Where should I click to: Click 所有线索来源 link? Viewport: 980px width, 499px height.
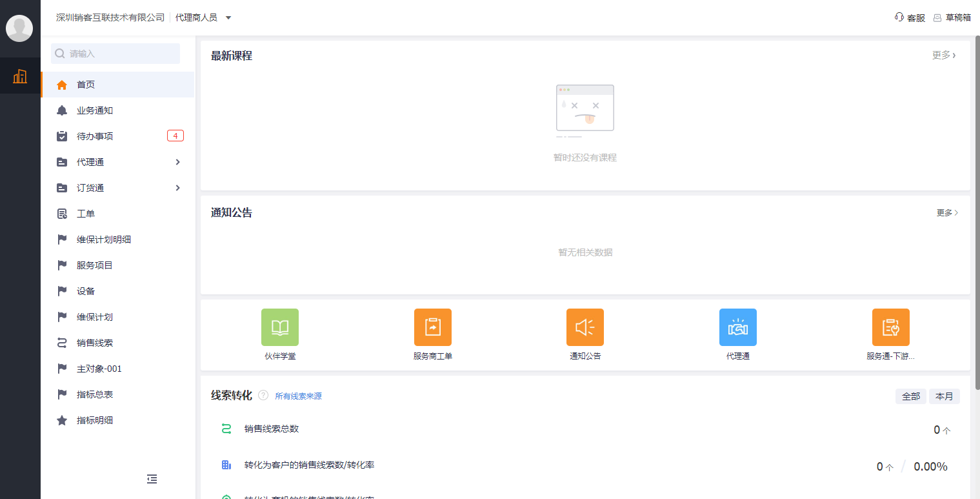(299, 396)
